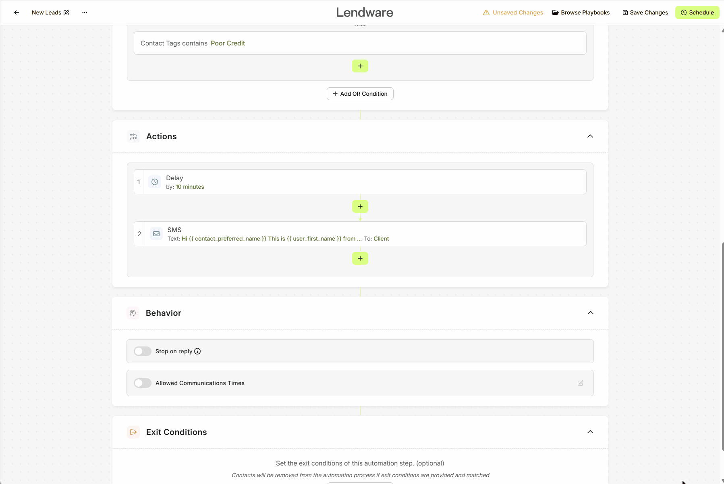Open the Actions section icon
The image size is (724, 484).
(133, 136)
